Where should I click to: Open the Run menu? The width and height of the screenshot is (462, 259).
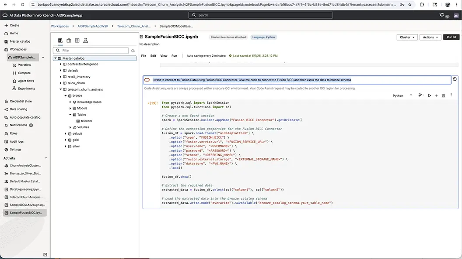click(x=175, y=56)
